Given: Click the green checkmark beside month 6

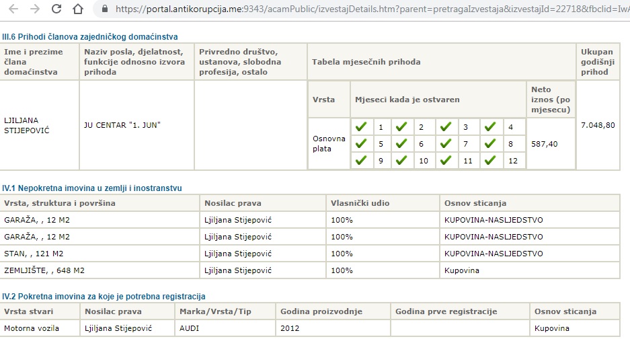Looking at the screenshot, I should point(402,143).
